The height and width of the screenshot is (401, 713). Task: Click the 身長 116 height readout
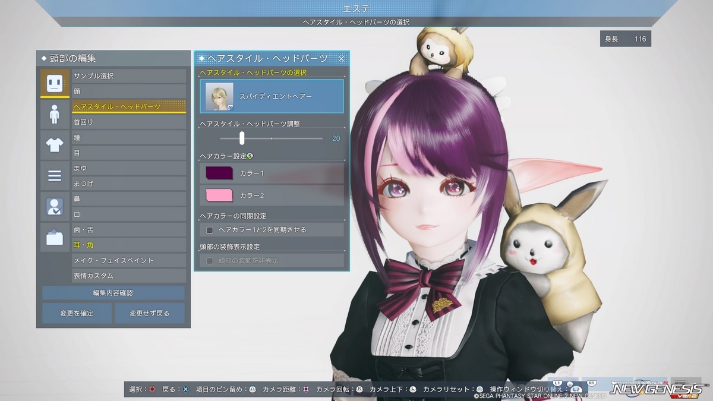coord(626,39)
